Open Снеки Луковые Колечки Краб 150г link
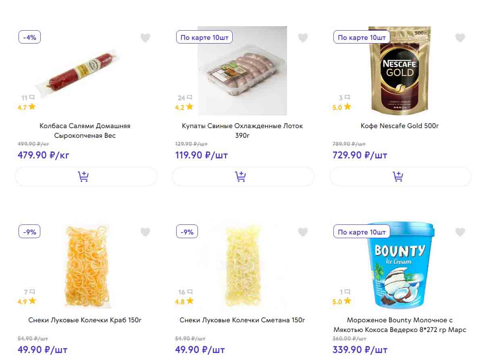This screenshot has width=483, height=355. [x=85, y=320]
